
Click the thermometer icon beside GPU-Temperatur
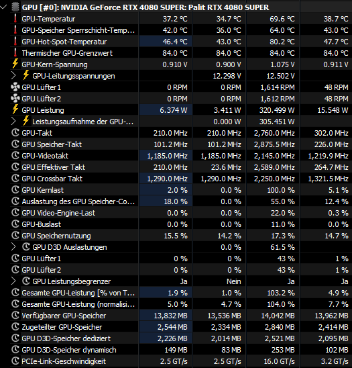click(x=15, y=19)
